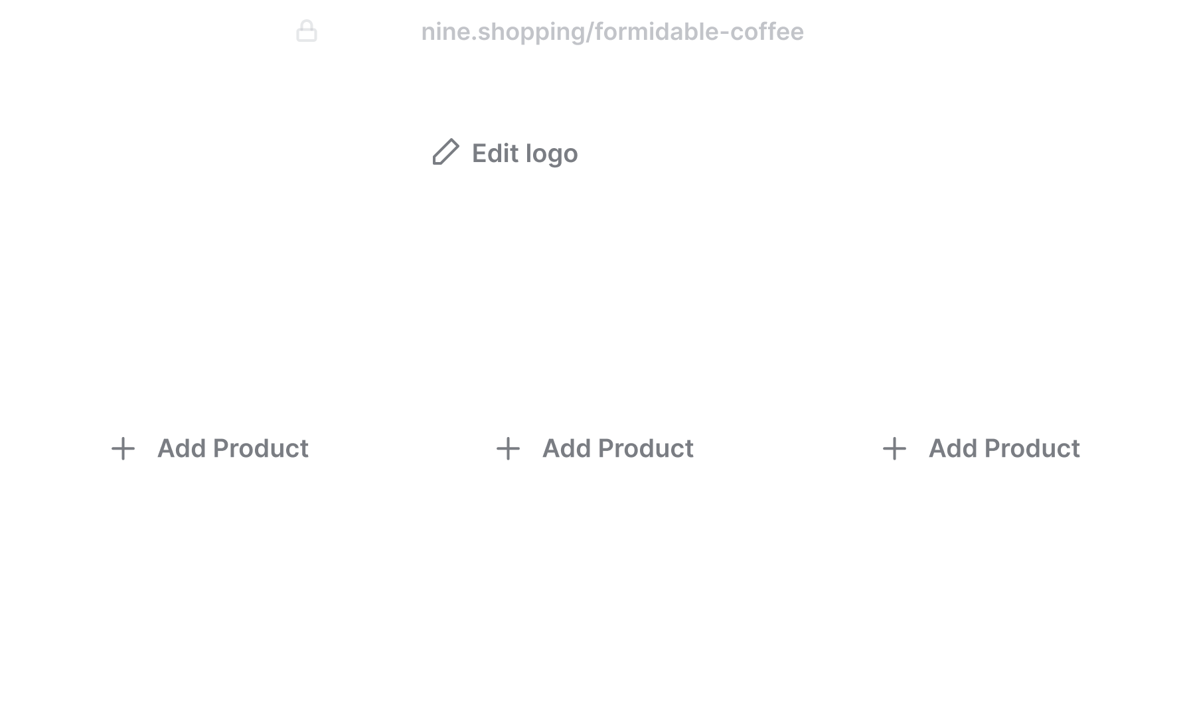1187x716 pixels.
Task: Click the Add Product label in the center slot
Action: (x=616, y=449)
